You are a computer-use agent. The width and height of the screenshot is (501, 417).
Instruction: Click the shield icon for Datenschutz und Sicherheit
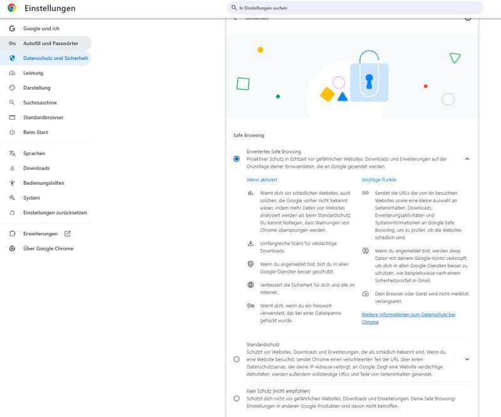pyautogui.click(x=12, y=58)
